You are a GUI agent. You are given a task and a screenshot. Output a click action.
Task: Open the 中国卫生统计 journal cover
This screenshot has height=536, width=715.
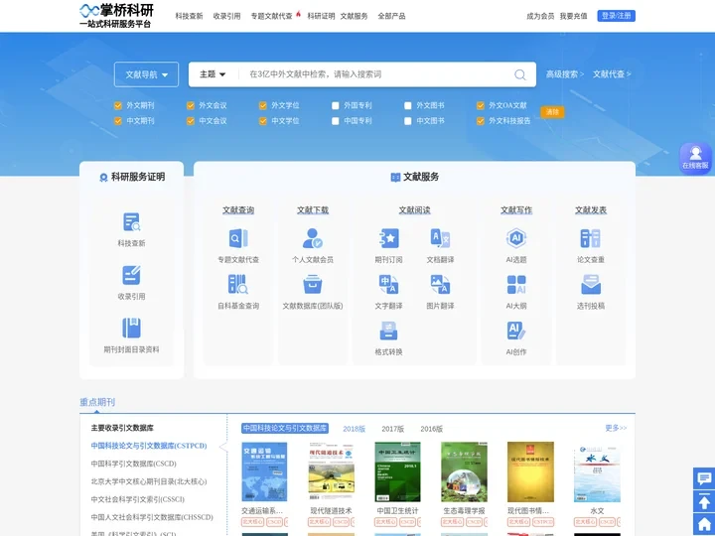(397, 471)
